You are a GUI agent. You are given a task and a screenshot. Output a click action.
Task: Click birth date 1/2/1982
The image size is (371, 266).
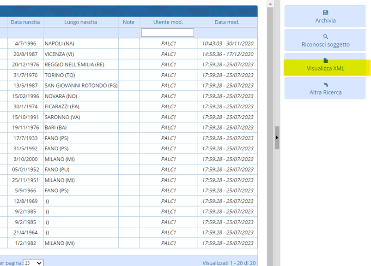(x=25, y=243)
